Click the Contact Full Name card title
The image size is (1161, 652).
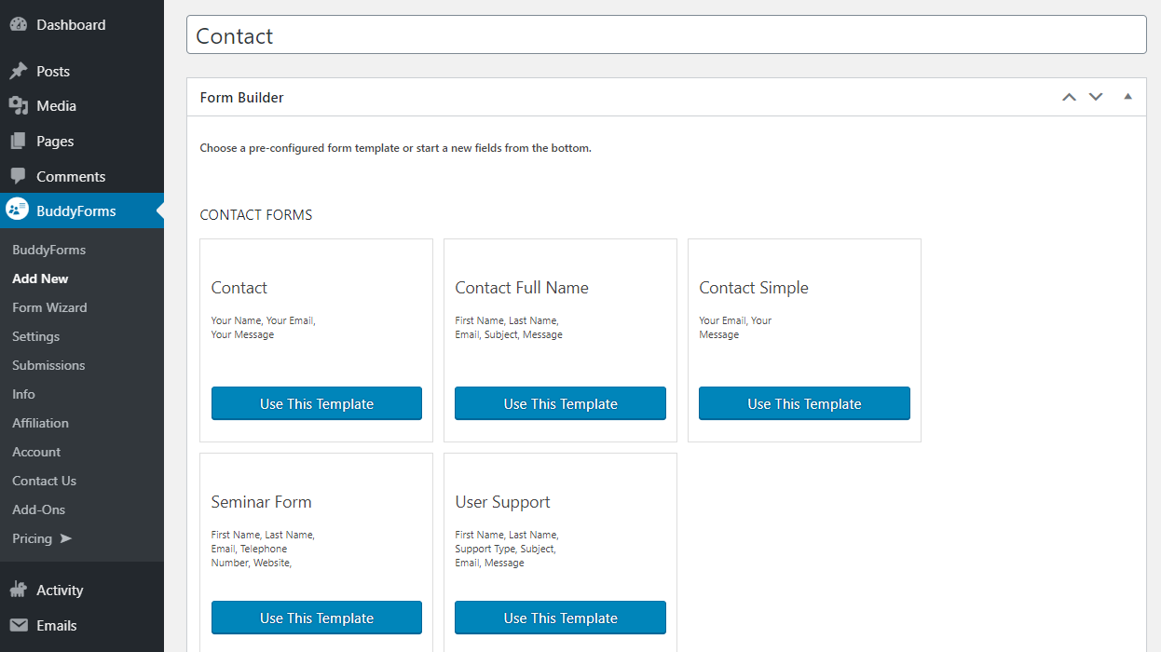[x=522, y=288]
